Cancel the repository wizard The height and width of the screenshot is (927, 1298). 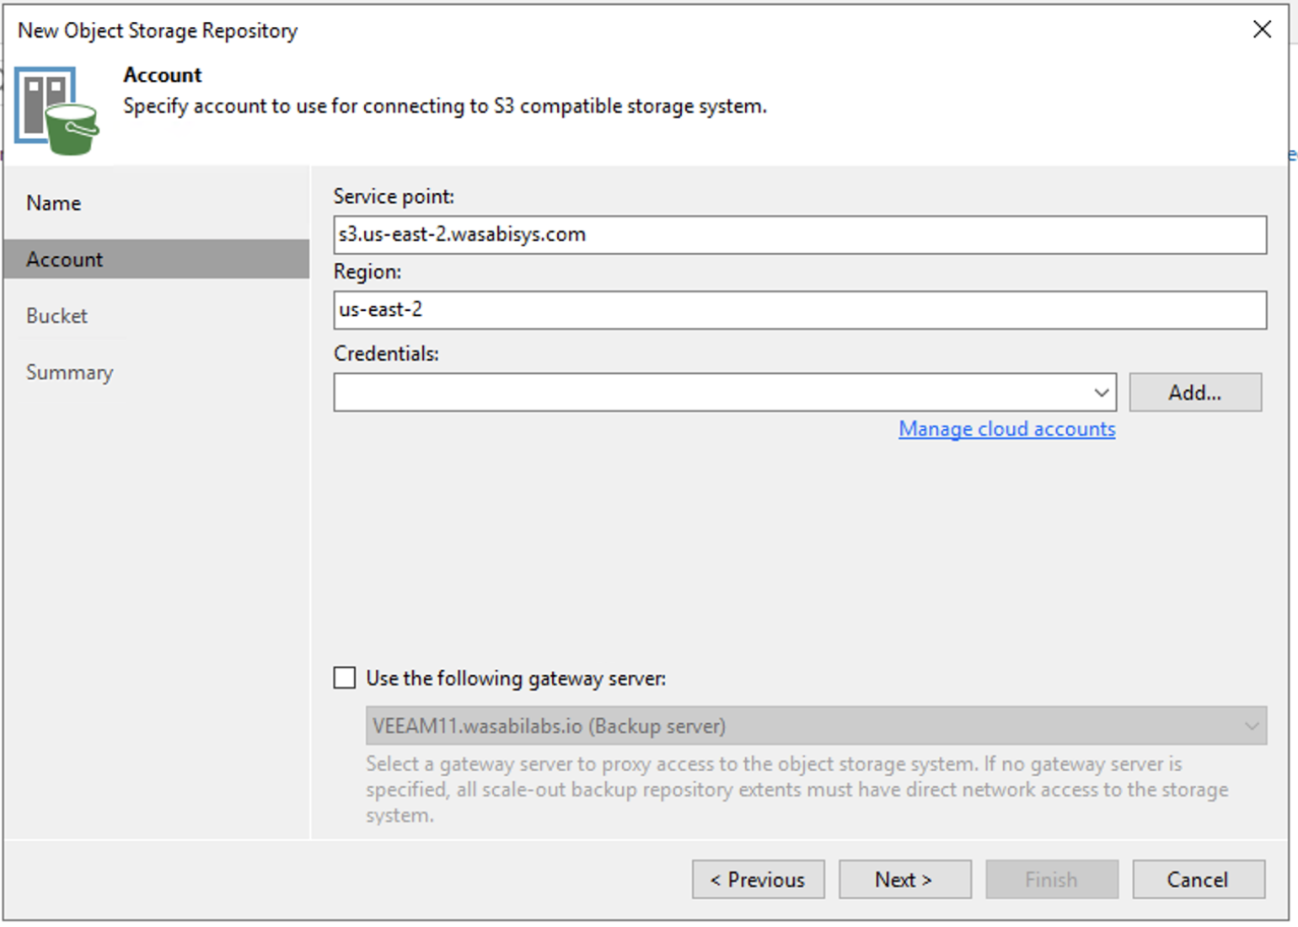1199,880
